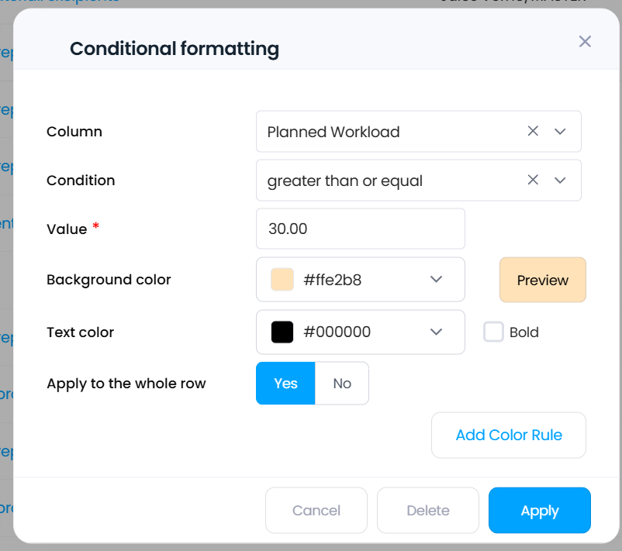622x551 pixels.
Task: Open the Text color dropdown chevron
Action: (436, 332)
